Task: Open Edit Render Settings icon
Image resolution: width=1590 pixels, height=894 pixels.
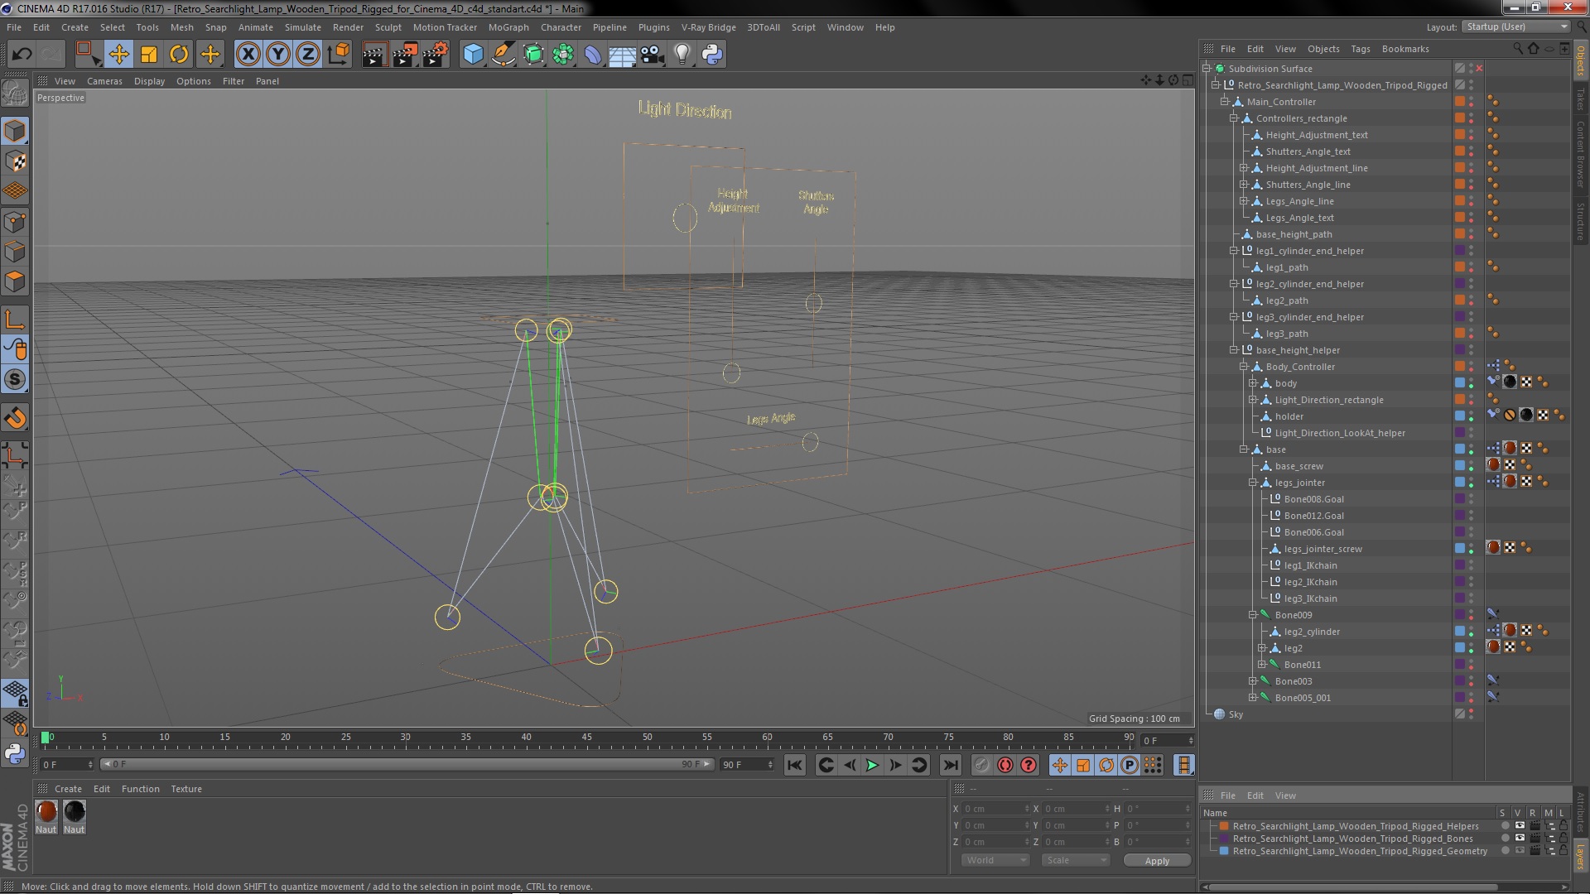Action: [x=435, y=55]
